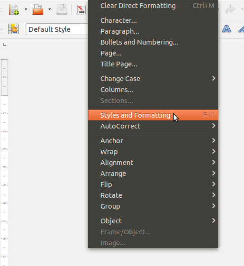244x266 pixels.
Task: Click the Redo arrow icon
Action: [230, 9]
